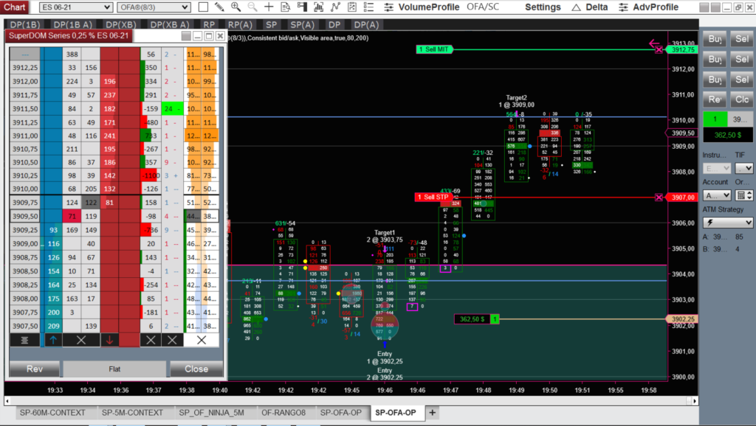Open the VolumeProfile toolbar option
756x426 pixels.
(422, 7)
